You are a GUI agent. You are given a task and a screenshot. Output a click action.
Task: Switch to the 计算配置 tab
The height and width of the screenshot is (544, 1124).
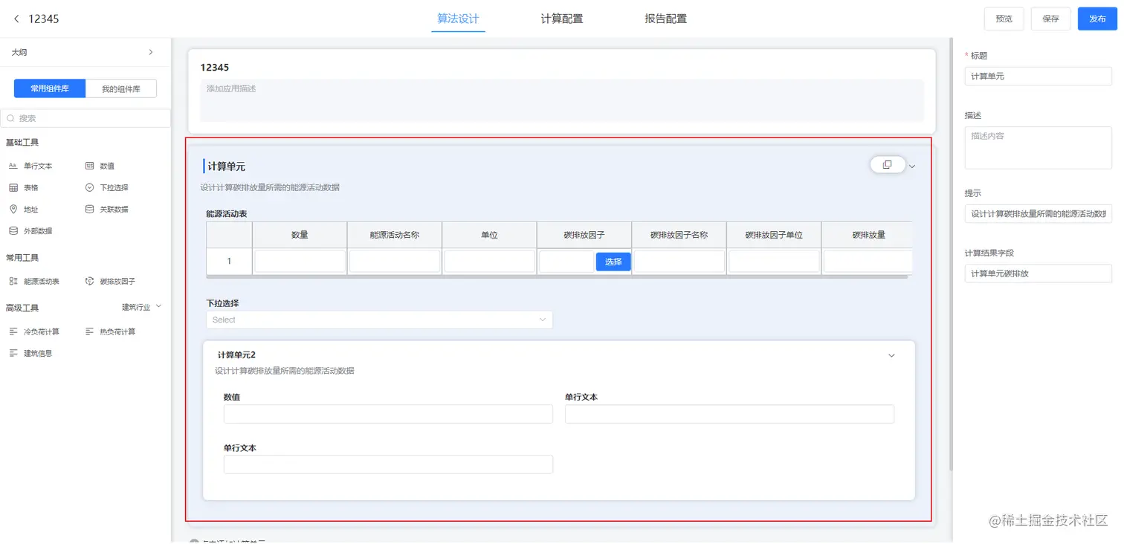coord(561,19)
